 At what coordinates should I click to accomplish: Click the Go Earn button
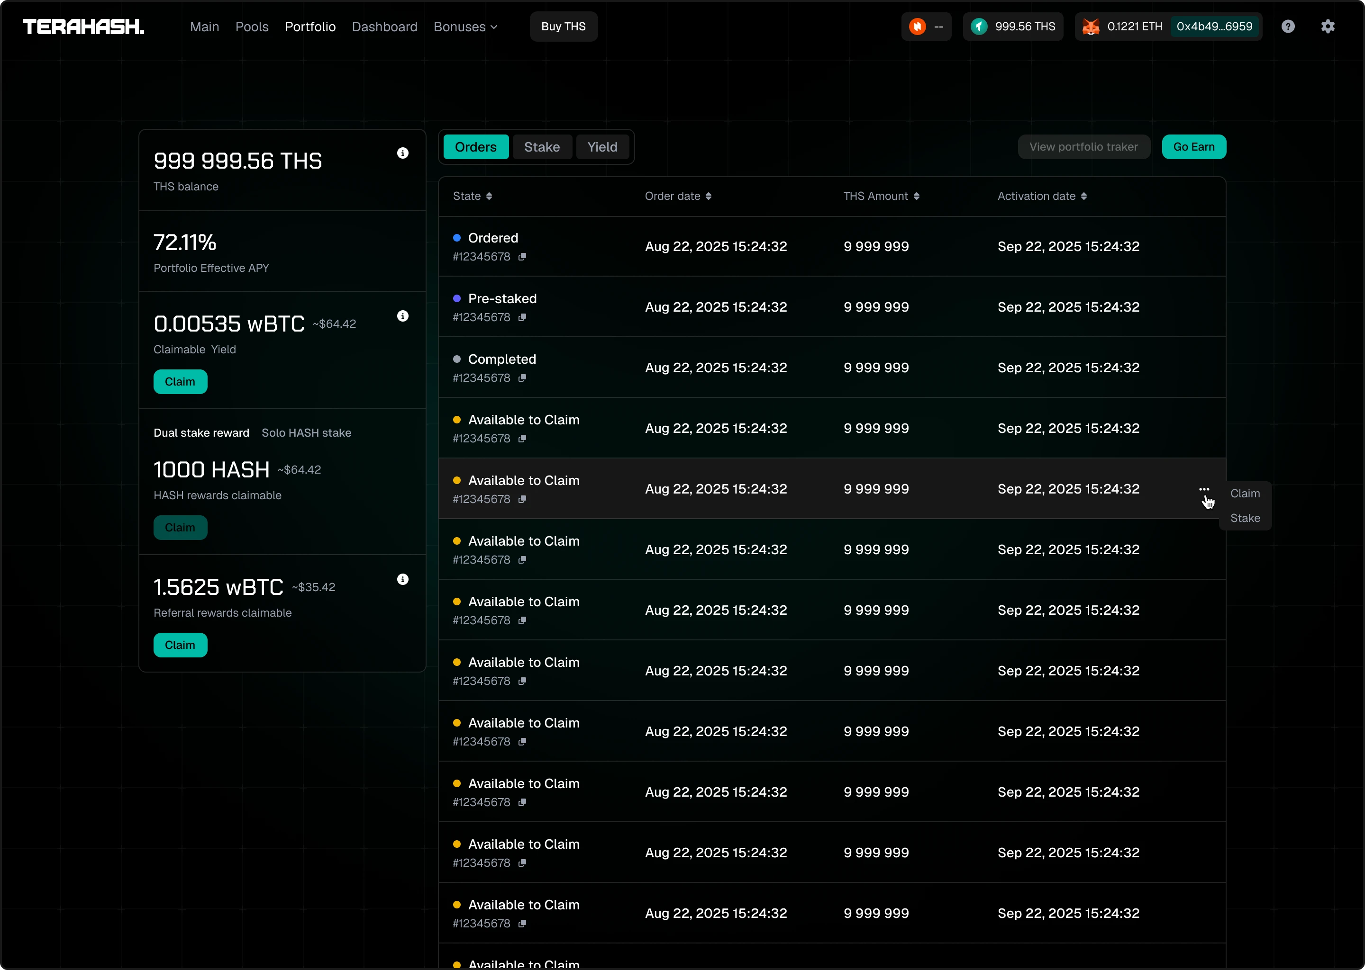click(x=1193, y=147)
